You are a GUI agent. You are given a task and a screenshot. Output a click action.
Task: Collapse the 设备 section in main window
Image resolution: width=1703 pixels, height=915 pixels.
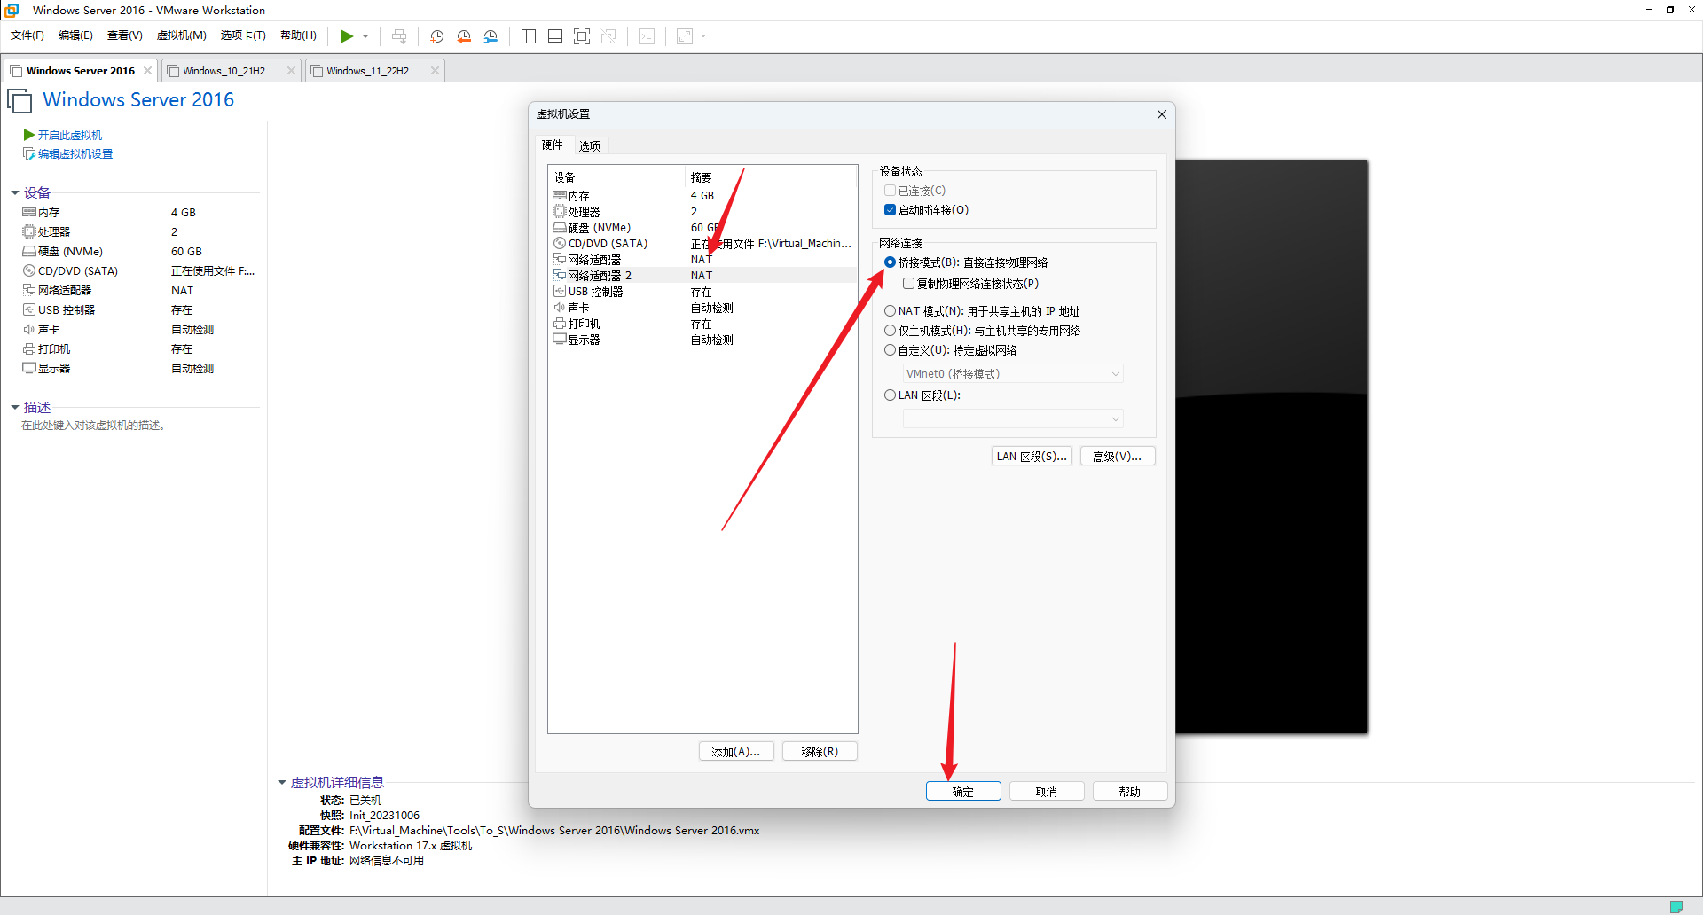click(15, 192)
